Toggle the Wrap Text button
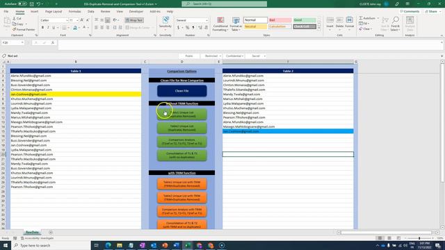Viewport: 445px width, 250px height. (x=134, y=20)
